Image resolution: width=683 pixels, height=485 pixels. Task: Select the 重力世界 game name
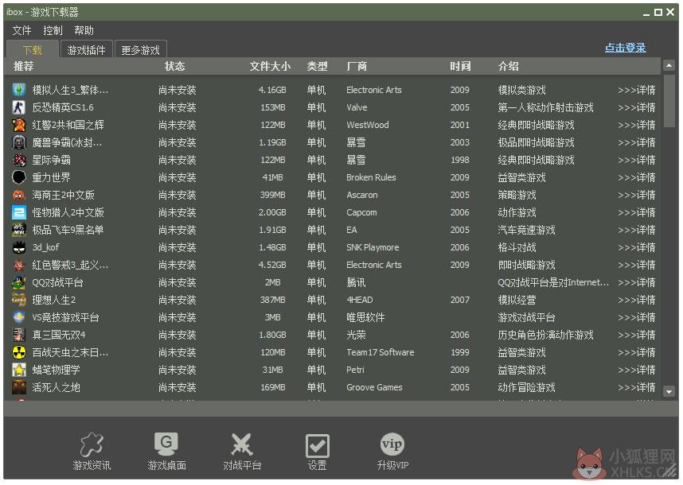[51, 177]
